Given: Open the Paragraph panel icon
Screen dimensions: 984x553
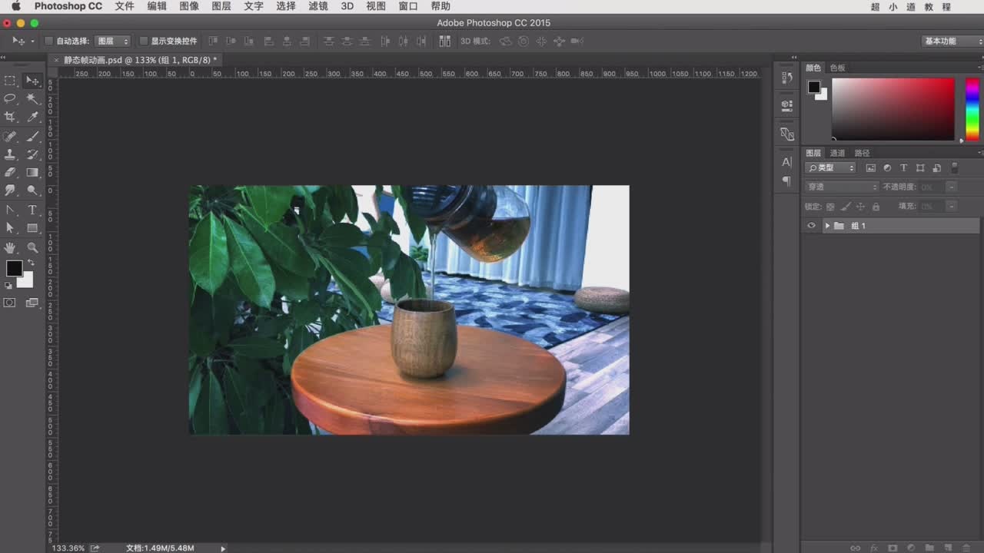Looking at the screenshot, I should tap(786, 181).
